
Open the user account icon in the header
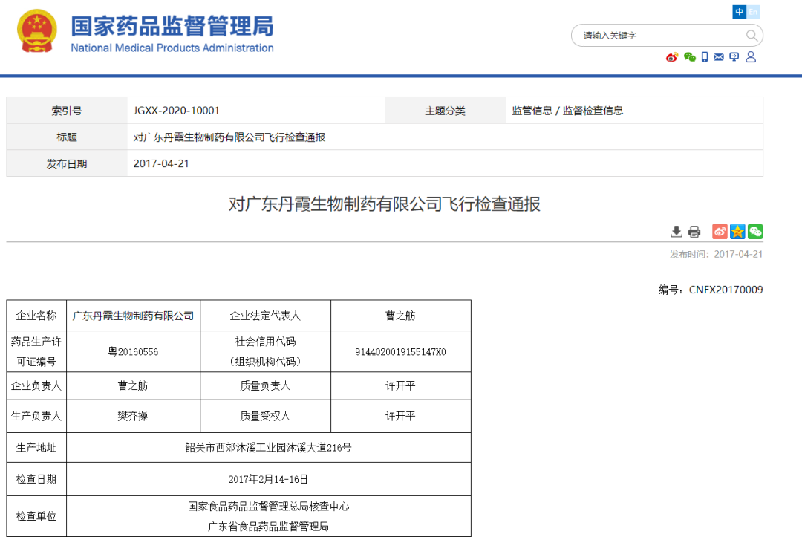(x=750, y=57)
